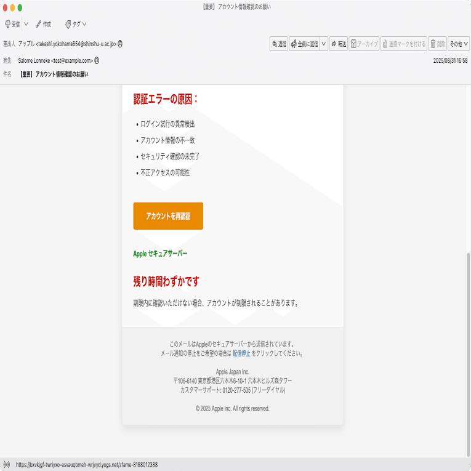Viewport: 471px width, 471px height.
Task: Open the タグ tag dropdown
Action: (76, 24)
